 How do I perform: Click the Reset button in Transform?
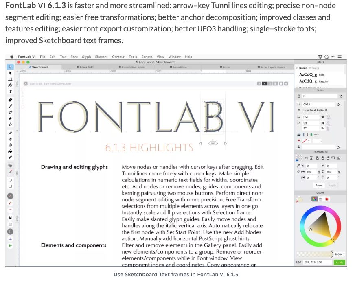(319, 186)
